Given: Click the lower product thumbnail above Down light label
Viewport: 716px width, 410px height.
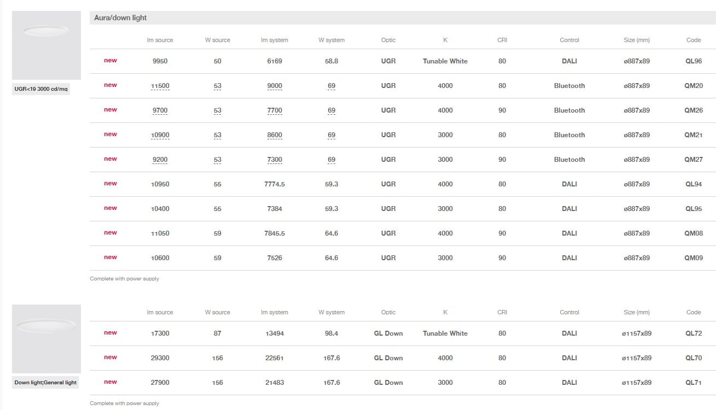Looking at the screenshot, I should point(46,339).
